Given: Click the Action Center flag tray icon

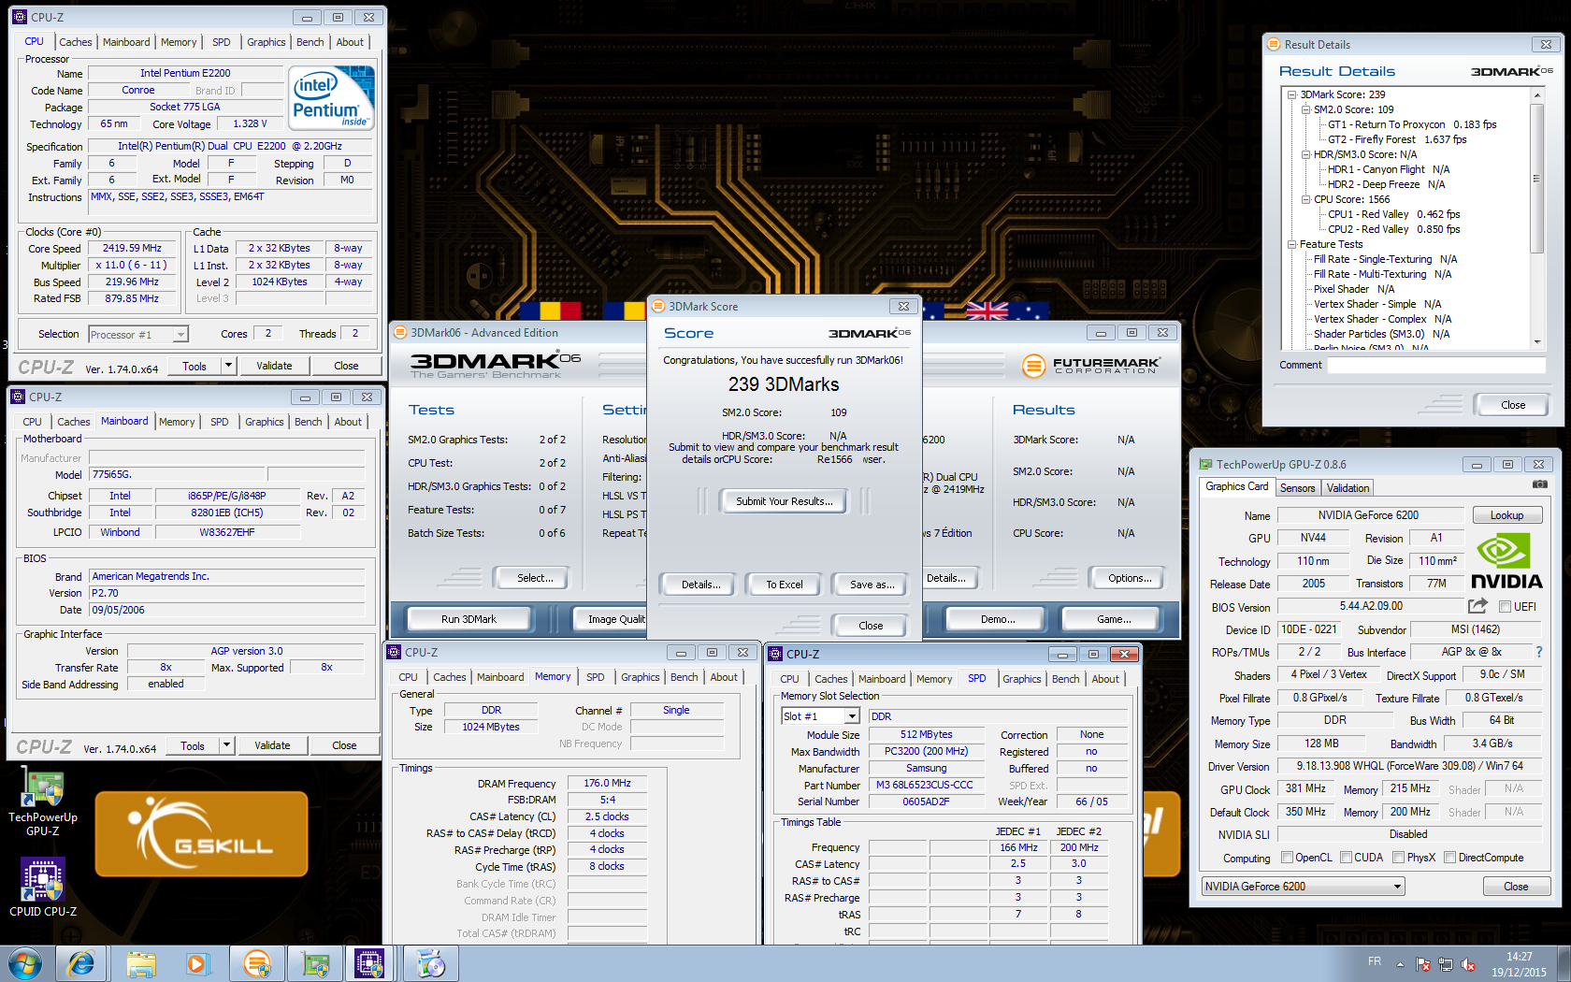Looking at the screenshot, I should (x=1423, y=964).
